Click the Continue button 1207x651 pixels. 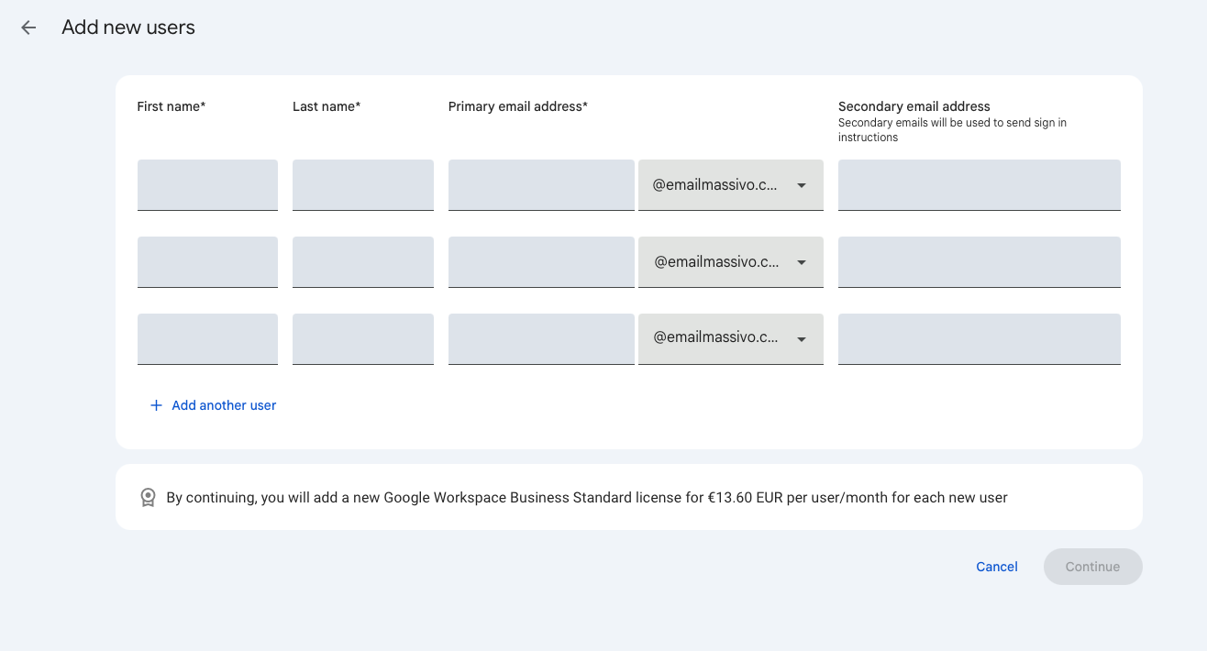[1092, 567]
